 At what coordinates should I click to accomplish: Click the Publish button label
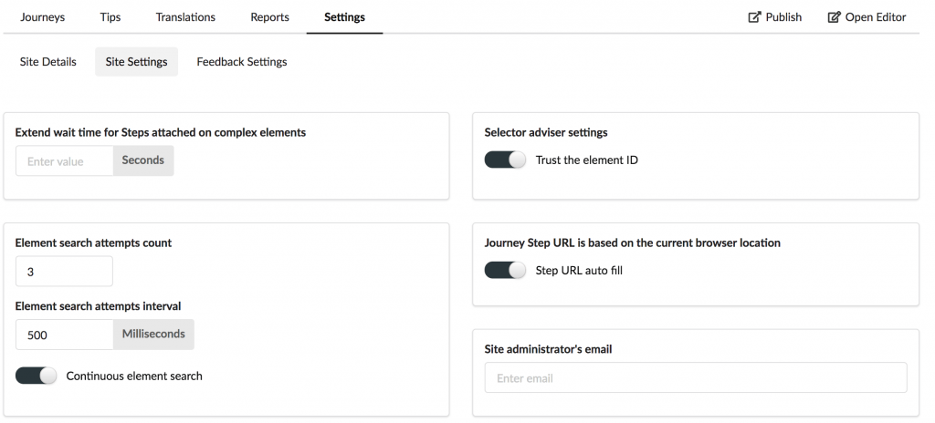point(783,17)
